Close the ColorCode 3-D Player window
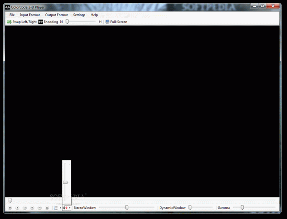 pos(273,6)
